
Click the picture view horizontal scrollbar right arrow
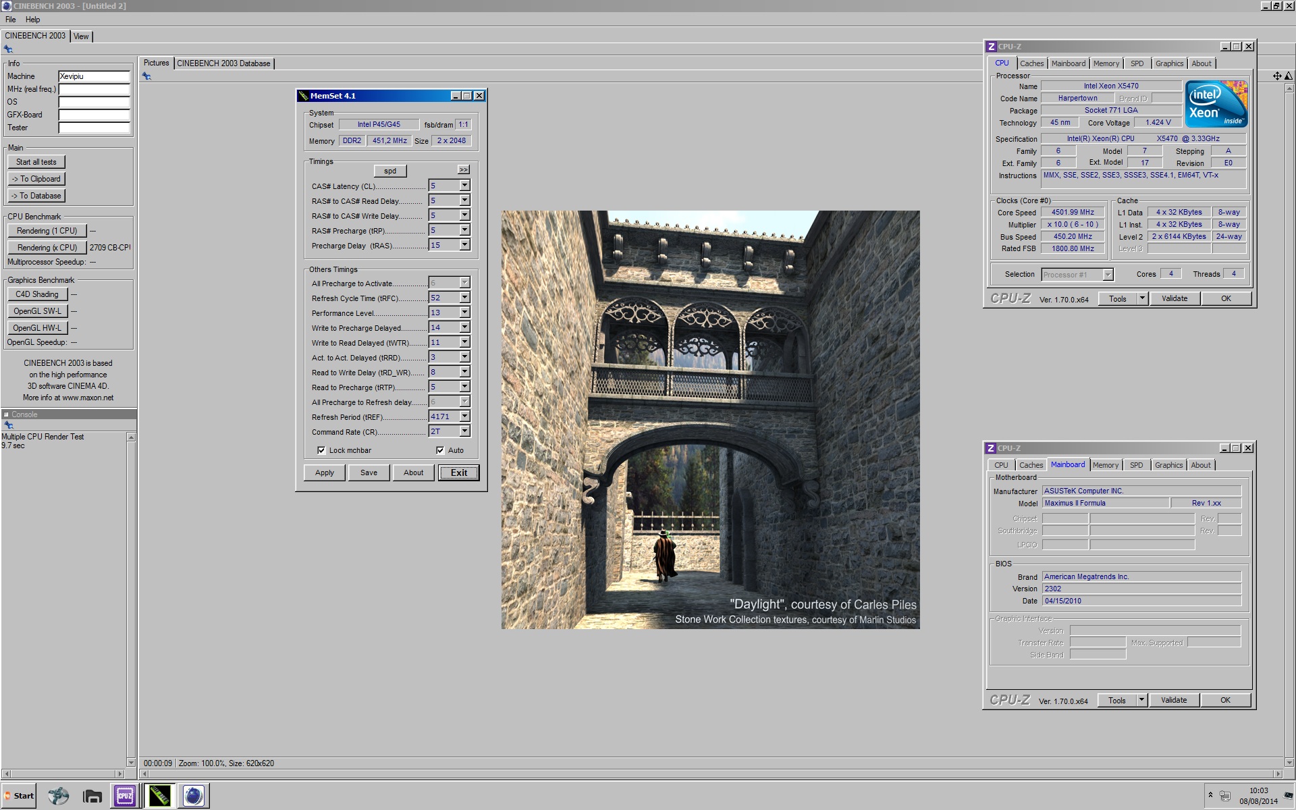(1278, 774)
